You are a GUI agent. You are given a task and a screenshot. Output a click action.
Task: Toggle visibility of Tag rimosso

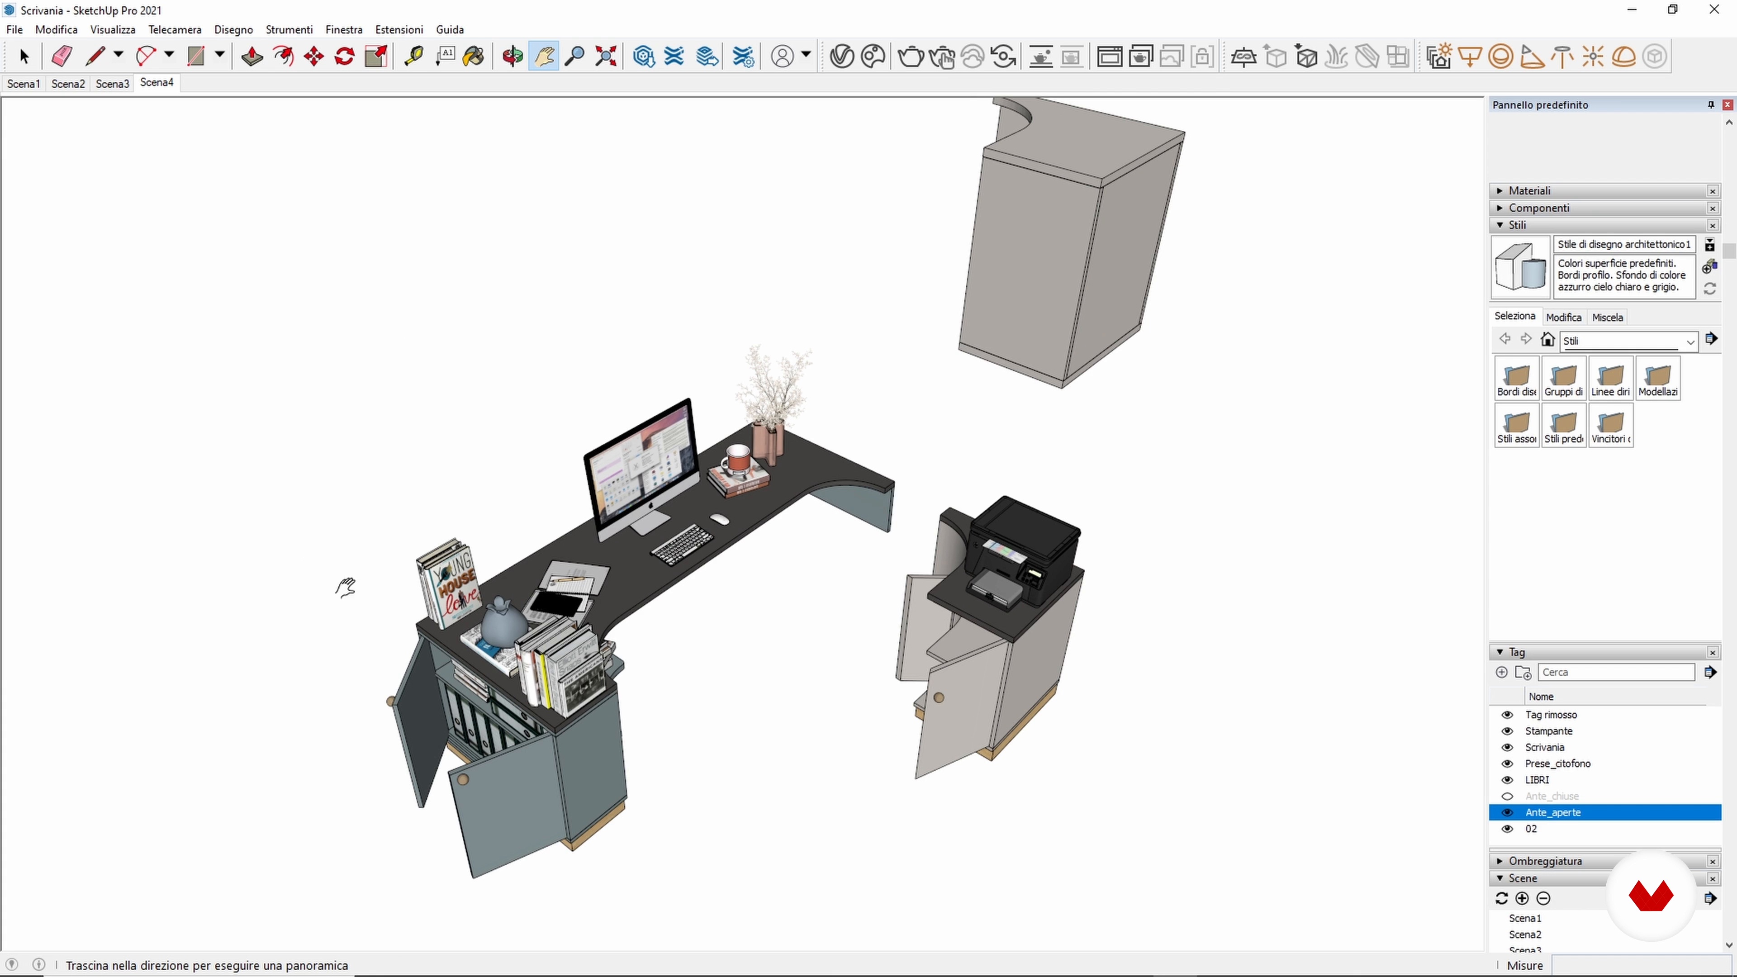point(1507,715)
